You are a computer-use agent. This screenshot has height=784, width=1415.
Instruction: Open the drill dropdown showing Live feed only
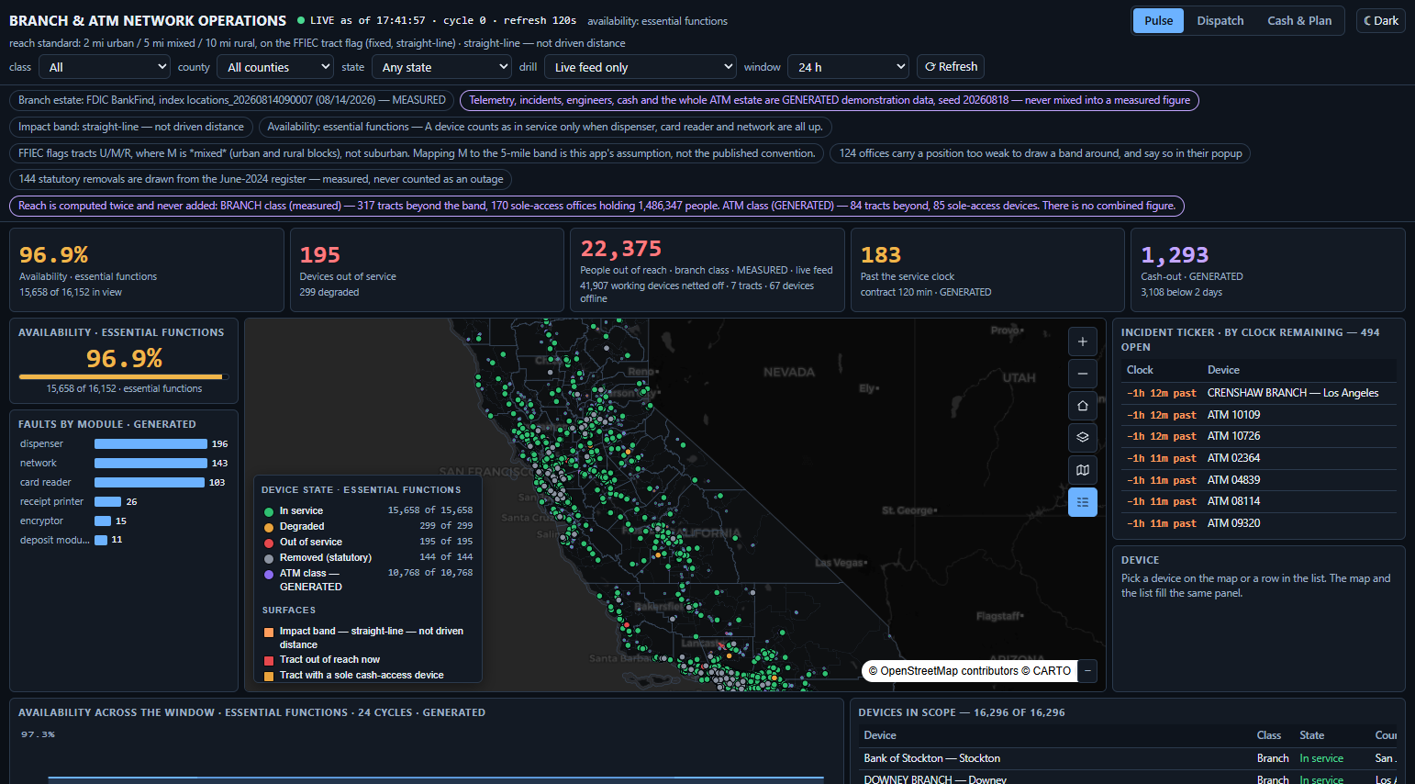[641, 67]
